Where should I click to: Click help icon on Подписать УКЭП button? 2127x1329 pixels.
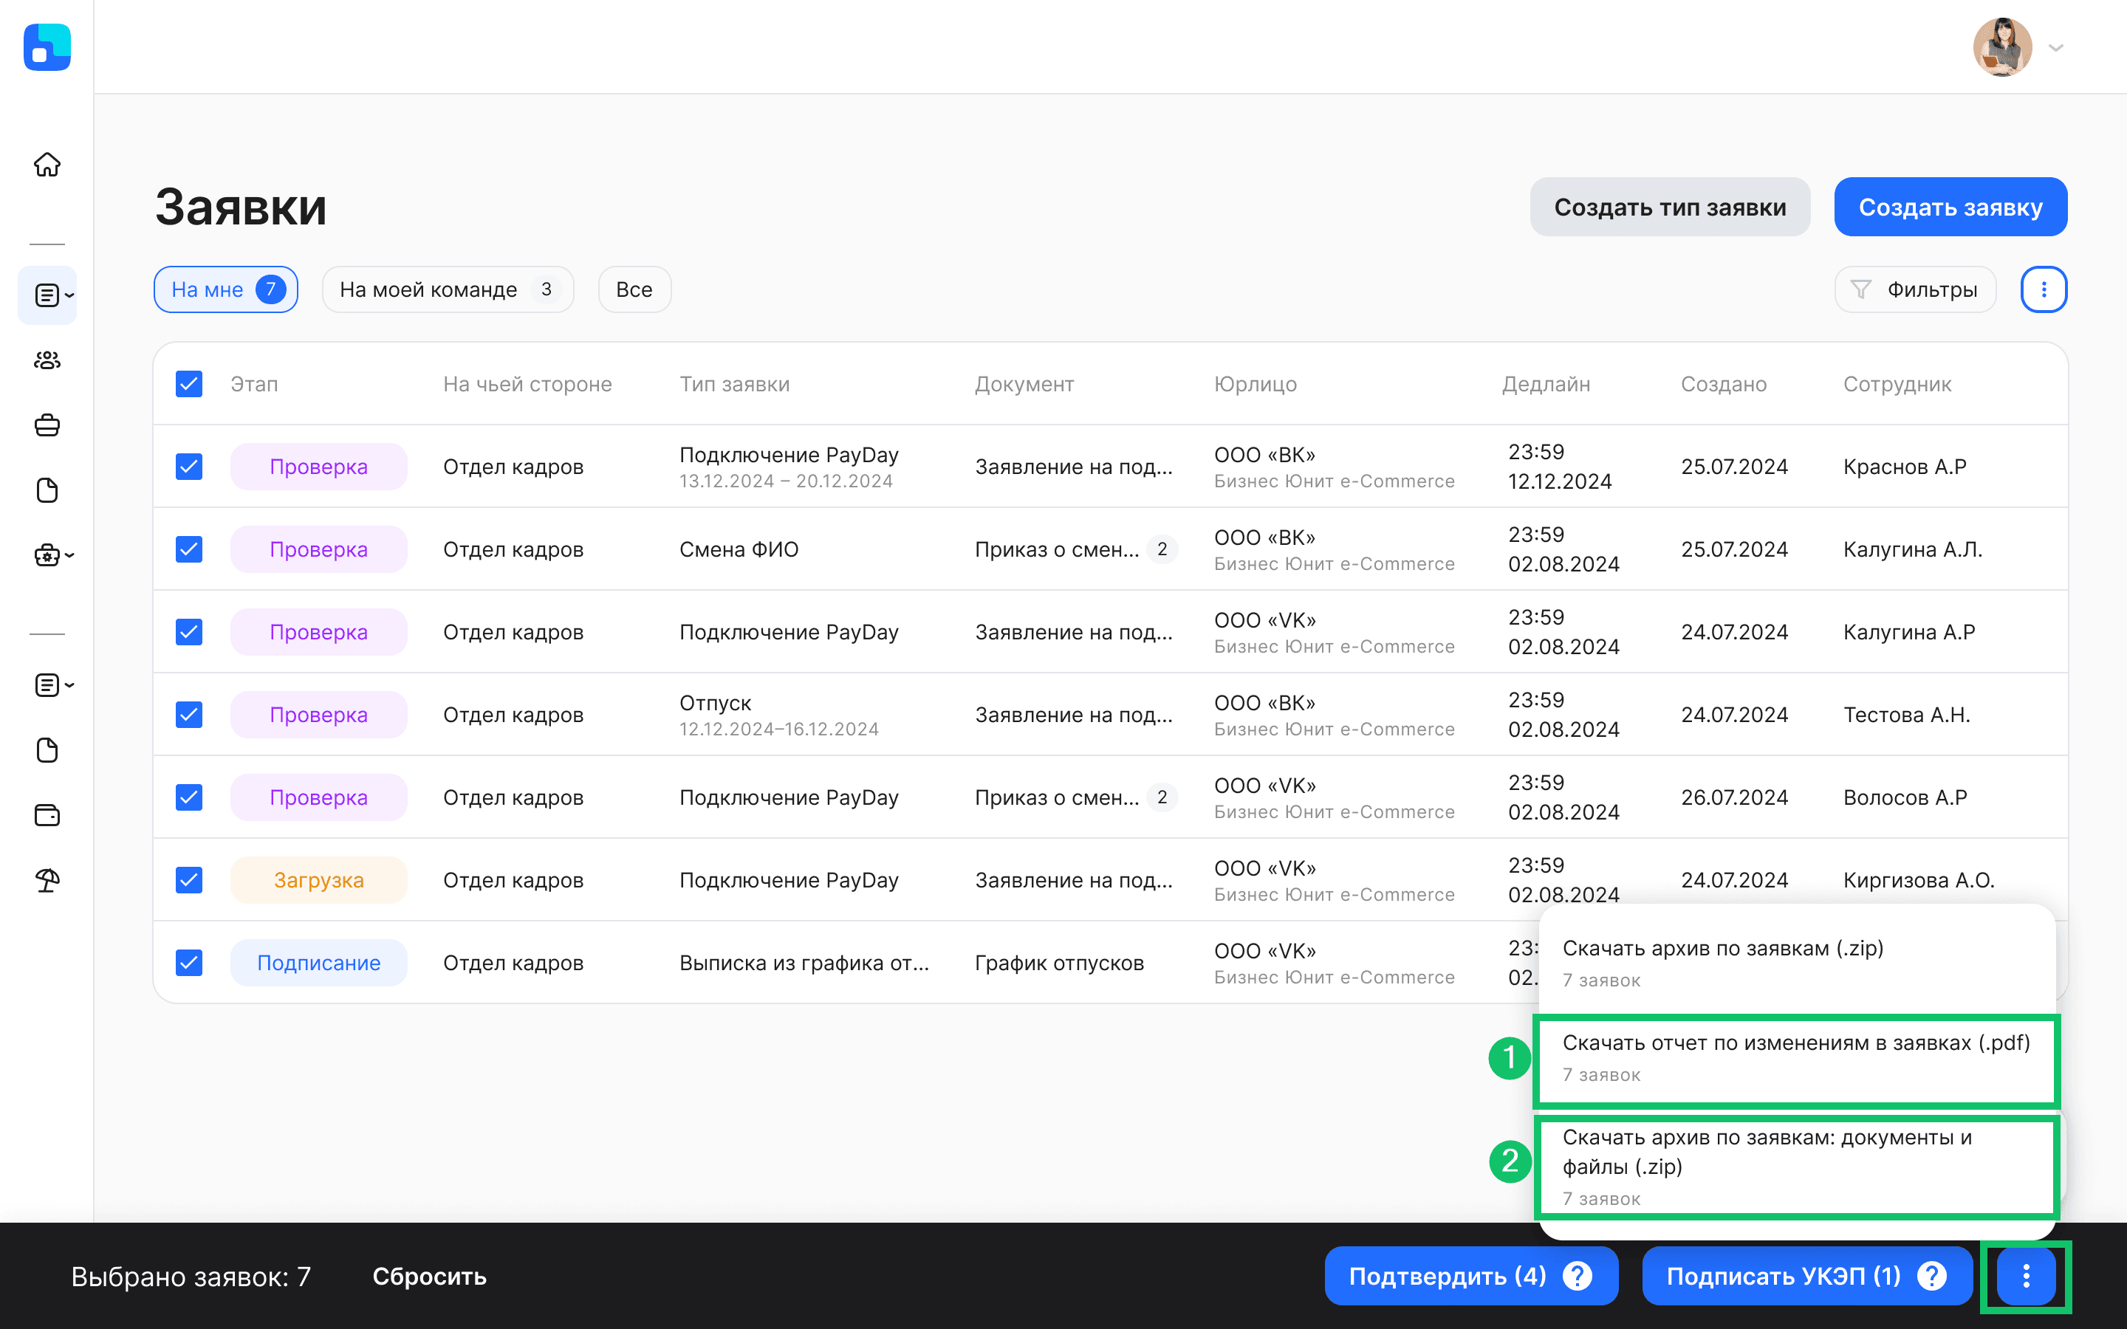[1931, 1275]
